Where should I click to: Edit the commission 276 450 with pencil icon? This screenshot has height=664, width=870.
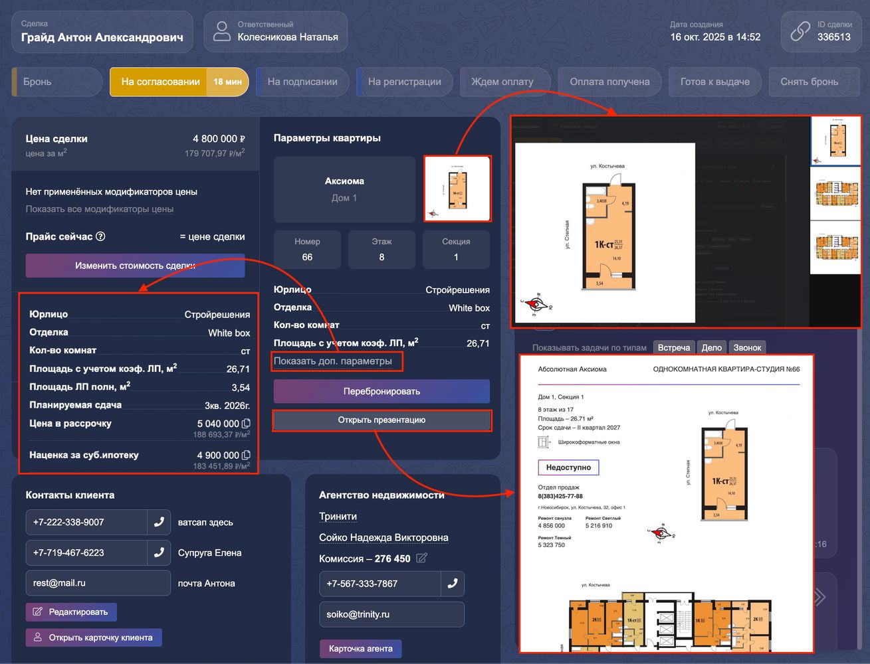click(421, 558)
